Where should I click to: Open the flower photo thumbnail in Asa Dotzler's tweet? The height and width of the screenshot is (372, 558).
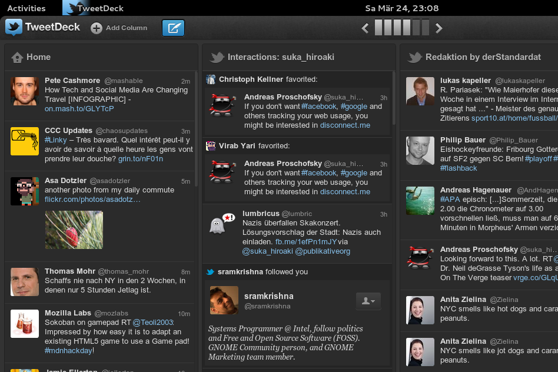(74, 230)
